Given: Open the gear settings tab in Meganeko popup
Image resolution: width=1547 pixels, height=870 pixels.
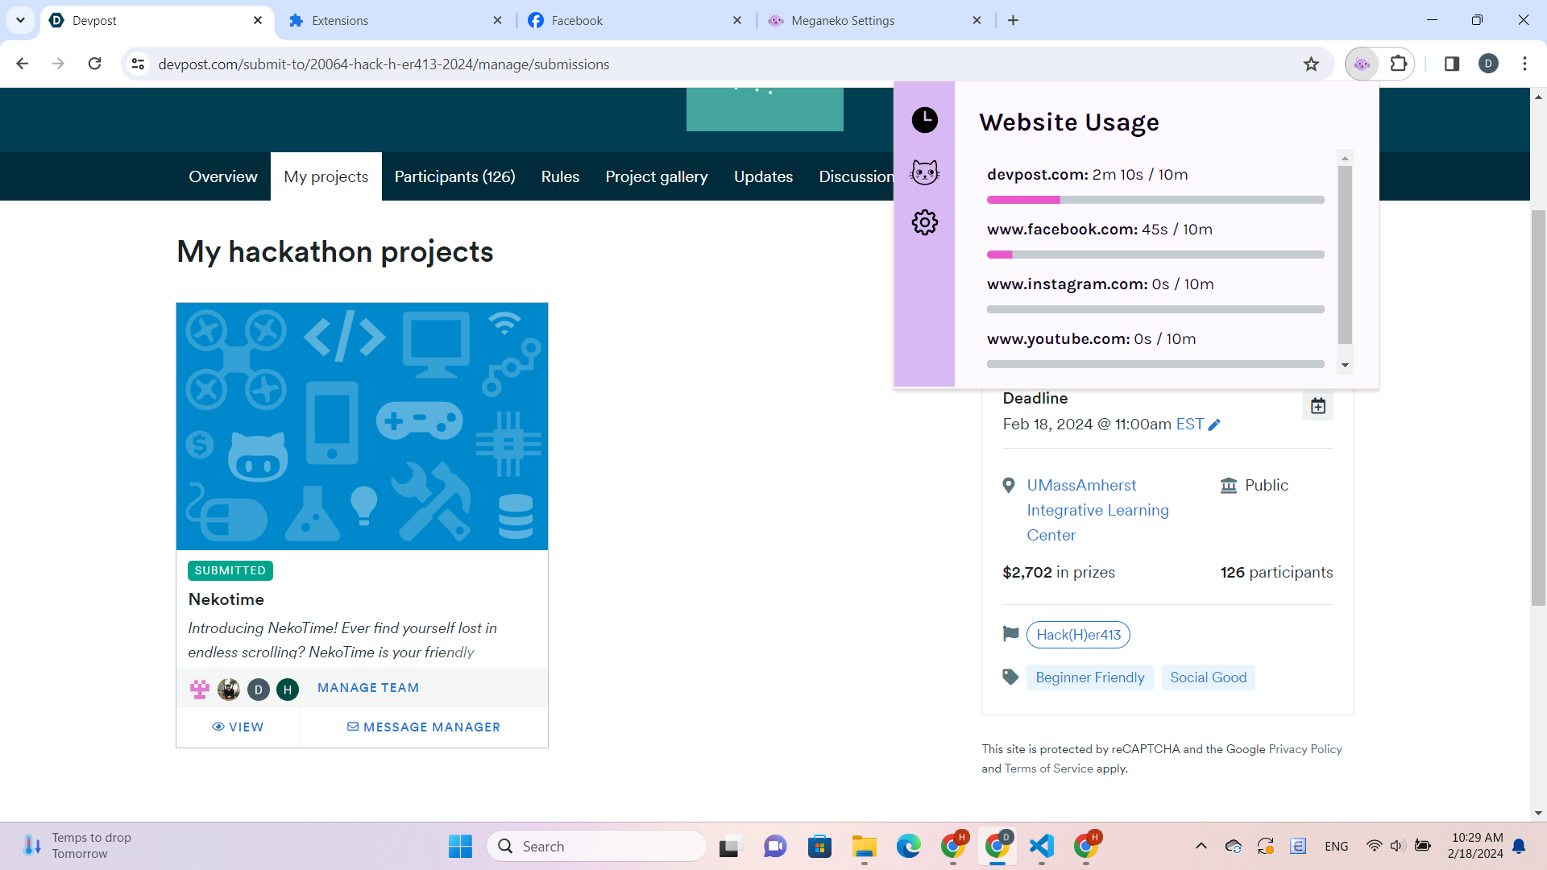Looking at the screenshot, I should (924, 222).
